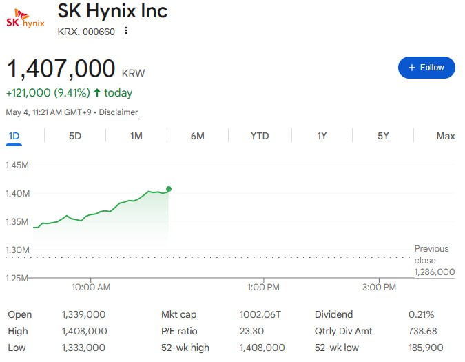
Task: Click the +121,000 (9.41%) change text
Action: point(48,93)
